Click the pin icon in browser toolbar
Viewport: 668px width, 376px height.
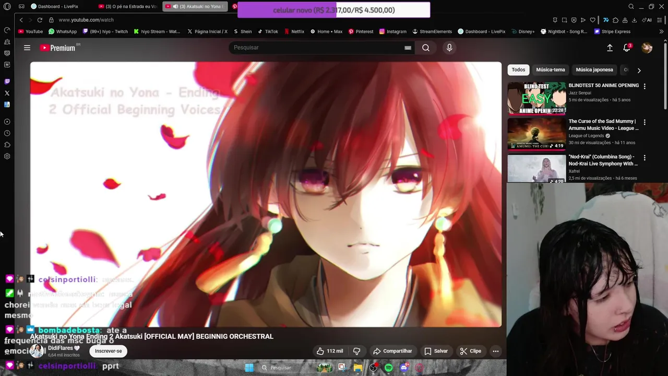[555, 20]
